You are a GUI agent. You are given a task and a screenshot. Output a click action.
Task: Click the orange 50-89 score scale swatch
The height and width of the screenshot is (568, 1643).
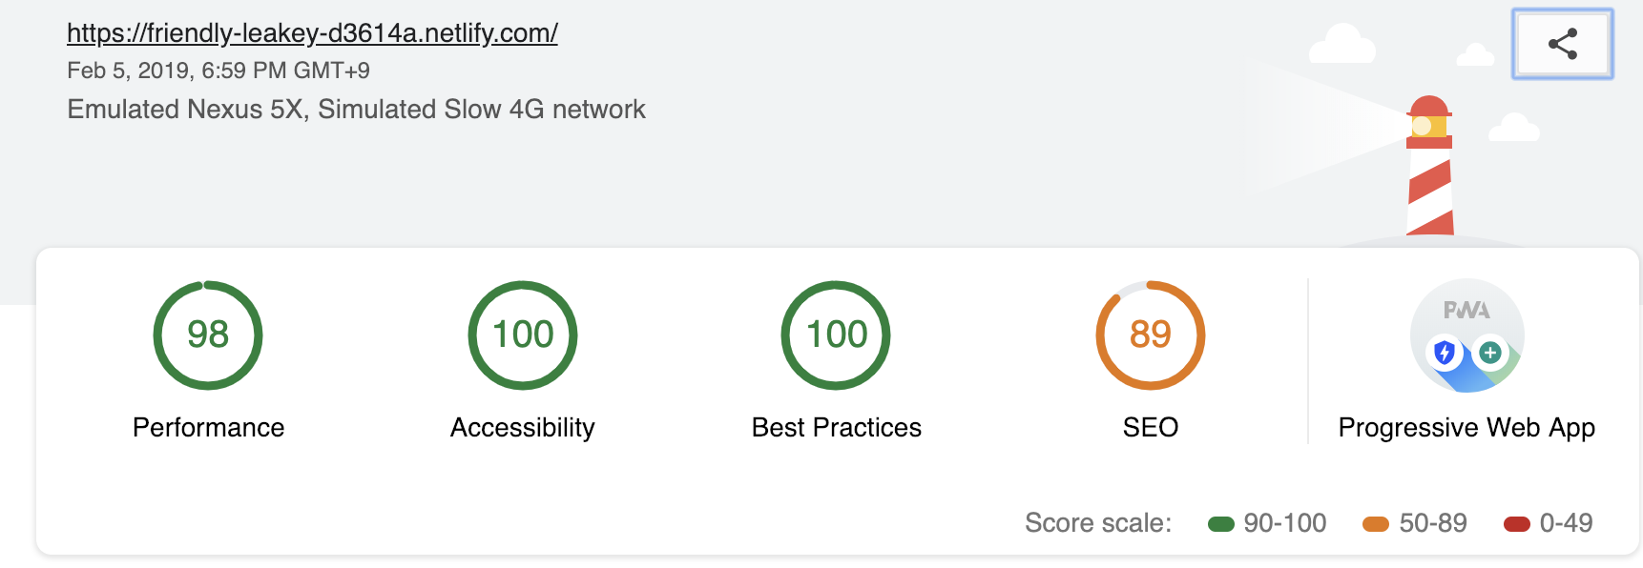1376,523
